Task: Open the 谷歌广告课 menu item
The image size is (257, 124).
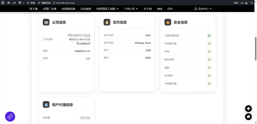Action: coord(49,9)
